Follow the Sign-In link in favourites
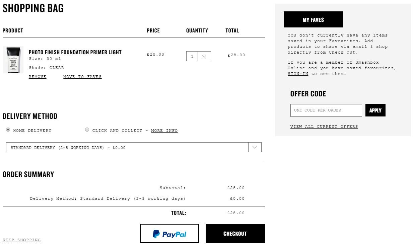The width and height of the screenshot is (414, 246). (298, 74)
